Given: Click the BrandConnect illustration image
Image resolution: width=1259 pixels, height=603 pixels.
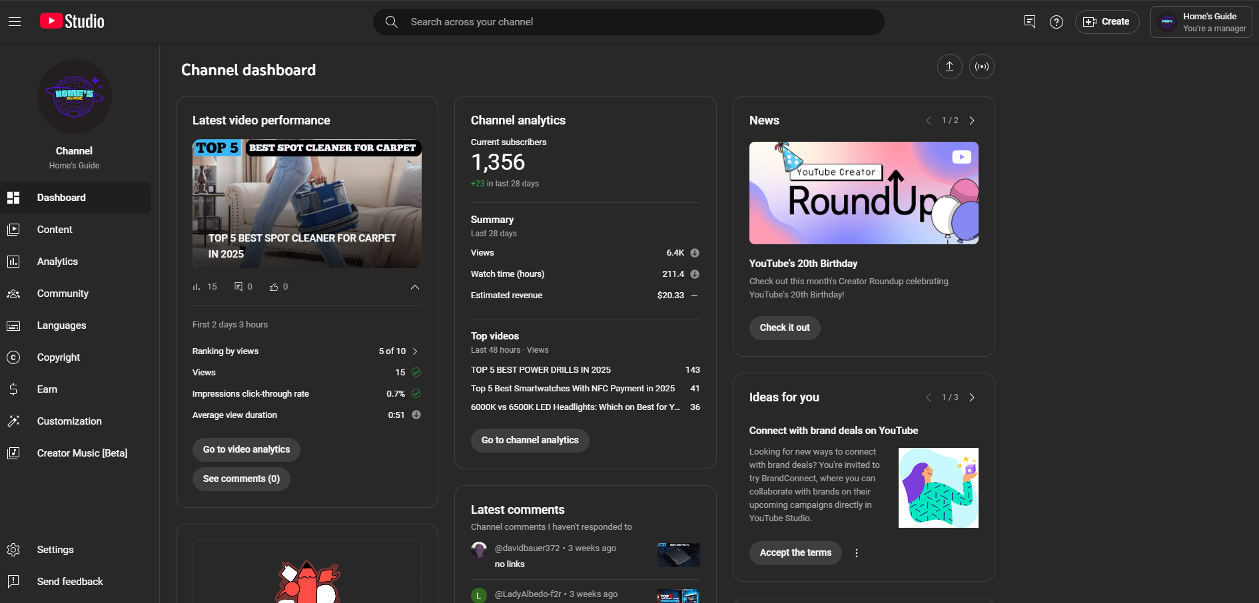Looking at the screenshot, I should point(939,488).
